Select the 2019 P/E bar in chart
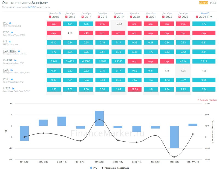 coord(99,118)
